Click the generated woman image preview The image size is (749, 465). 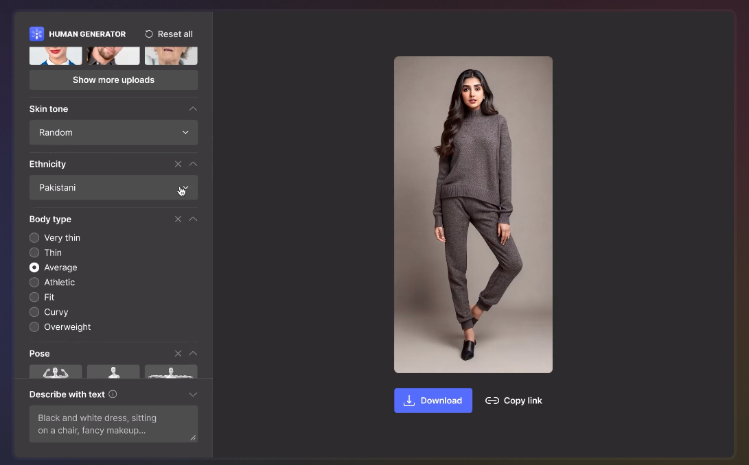(x=473, y=214)
